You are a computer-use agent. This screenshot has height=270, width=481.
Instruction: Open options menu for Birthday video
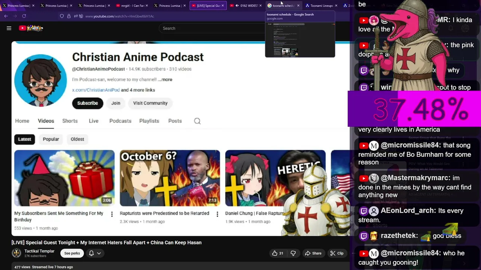tap(112, 214)
